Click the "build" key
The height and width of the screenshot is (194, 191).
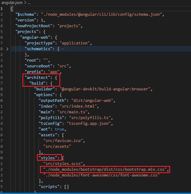tap(37, 83)
